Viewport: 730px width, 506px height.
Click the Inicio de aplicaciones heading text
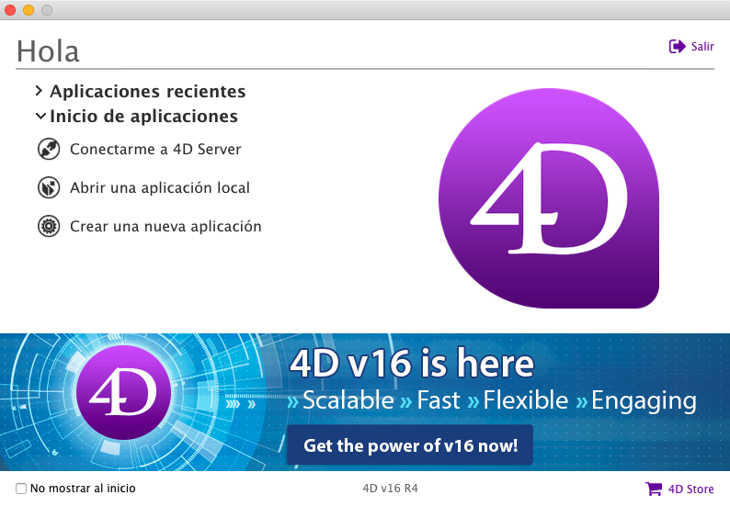(143, 117)
